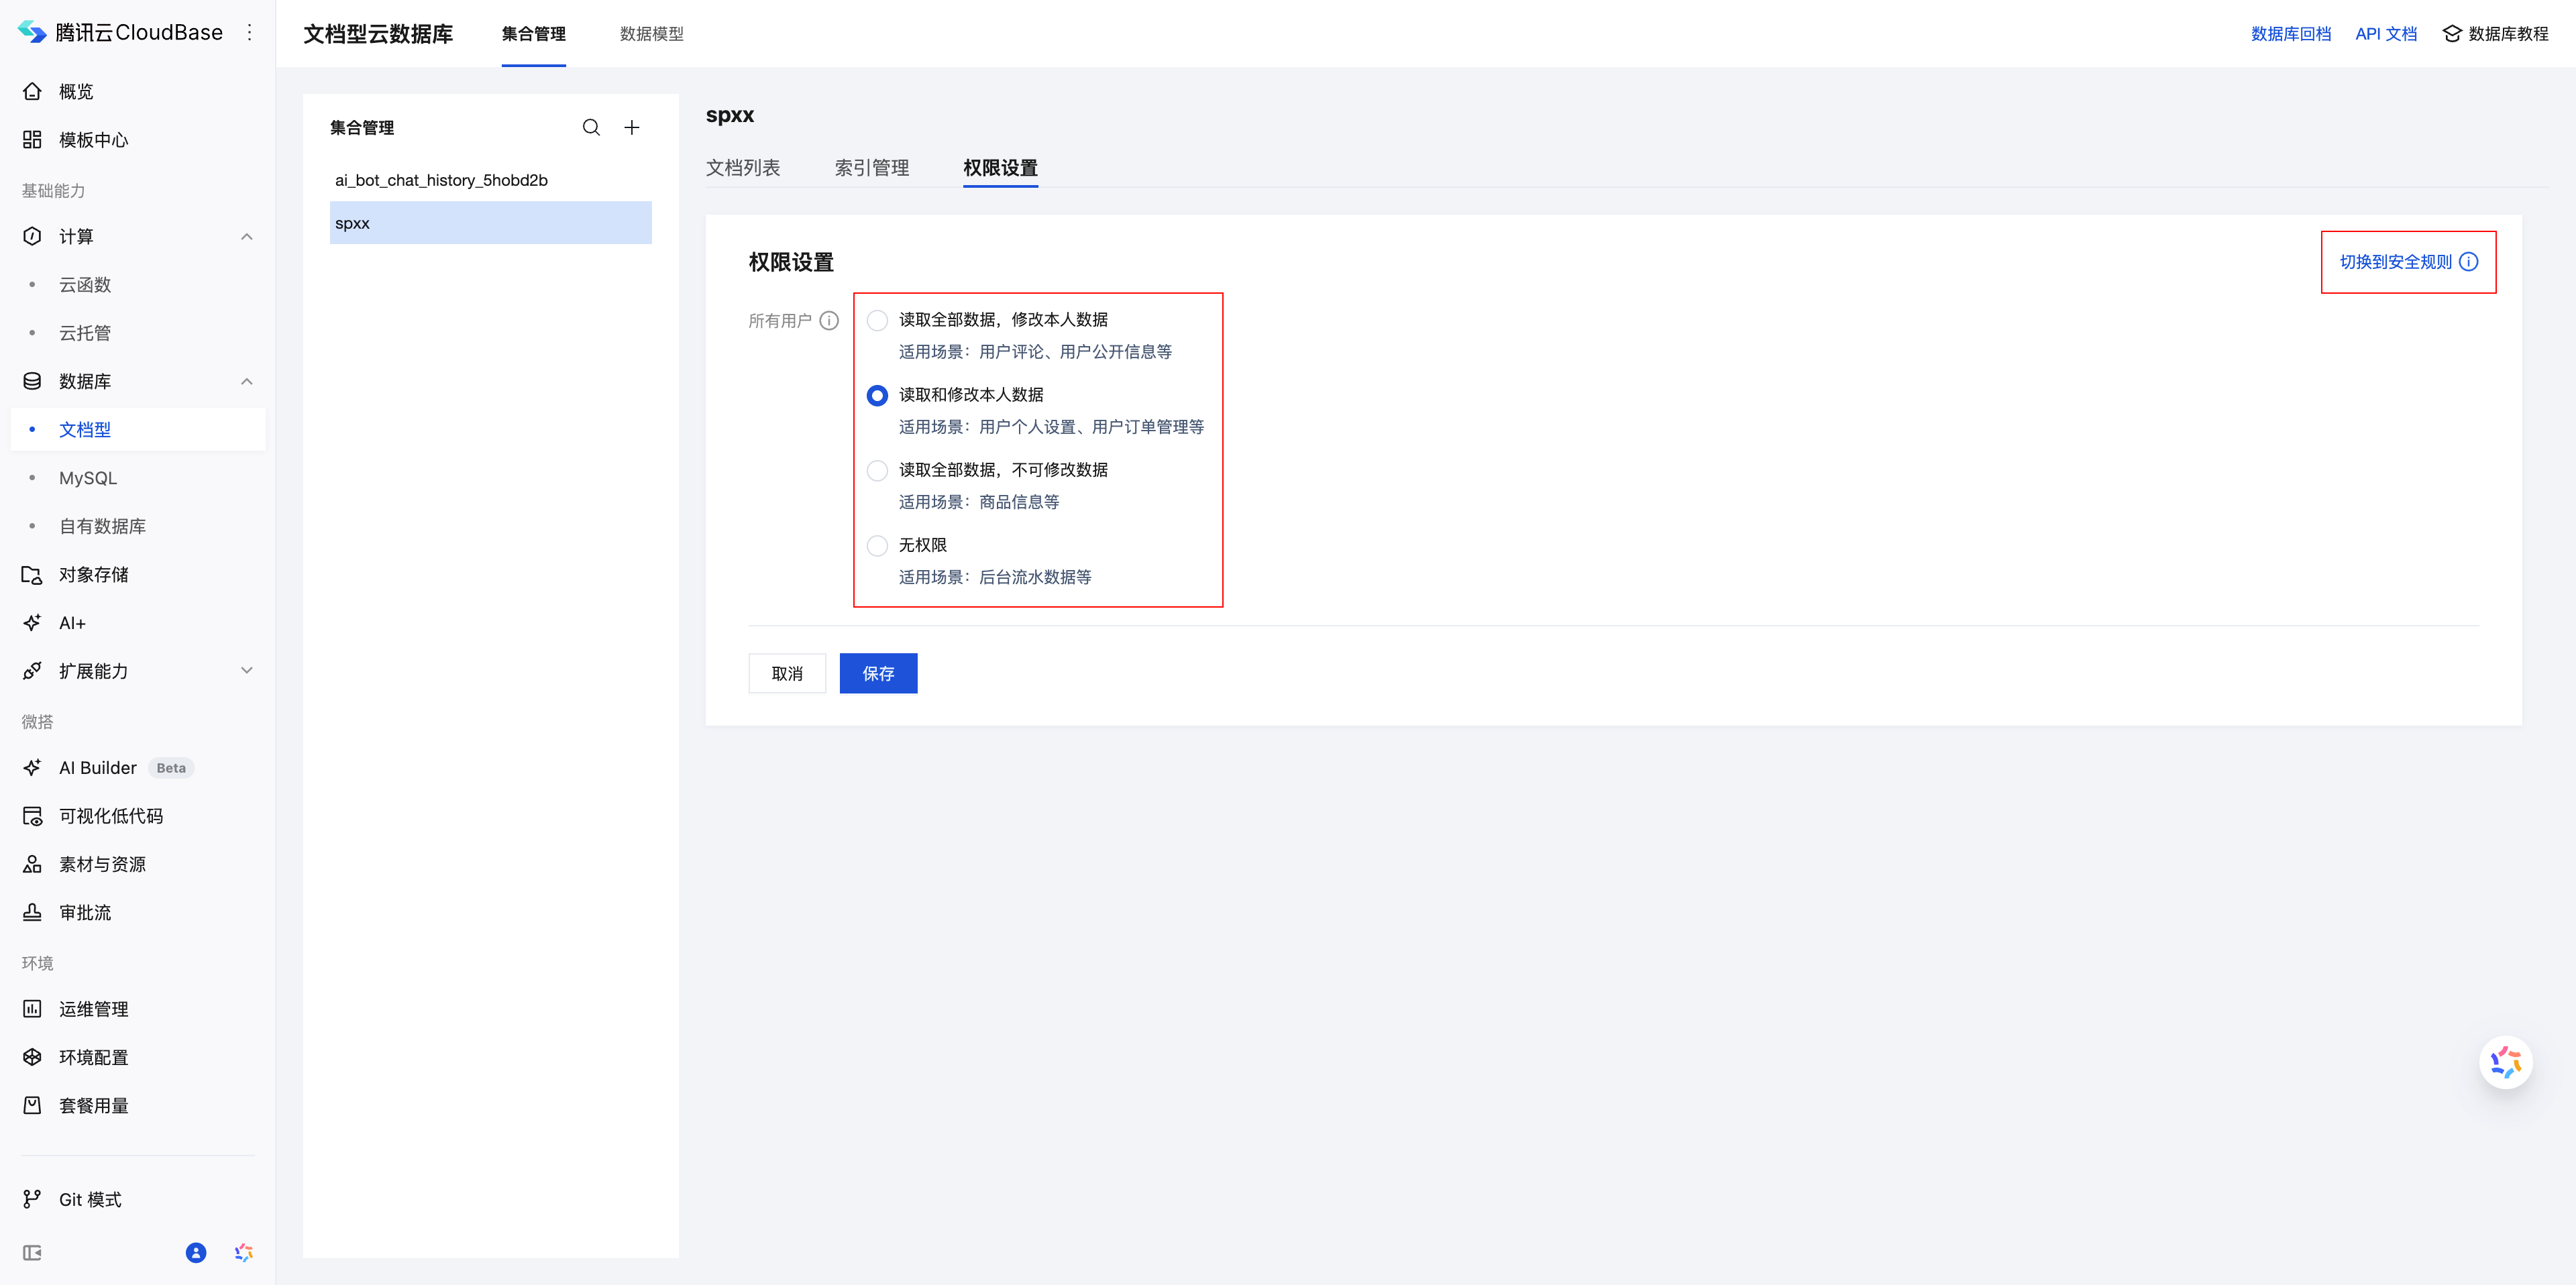Click the 切换到安全规则 link
This screenshot has height=1285, width=2576.
[2395, 262]
